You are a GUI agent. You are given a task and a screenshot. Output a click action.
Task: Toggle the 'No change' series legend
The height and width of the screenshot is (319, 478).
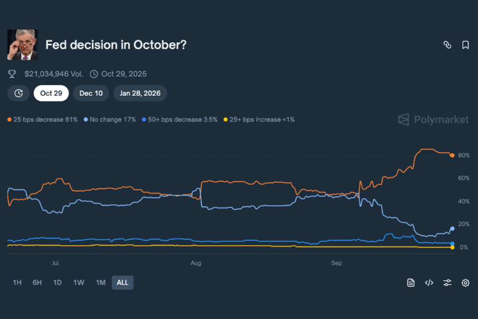pyautogui.click(x=109, y=119)
